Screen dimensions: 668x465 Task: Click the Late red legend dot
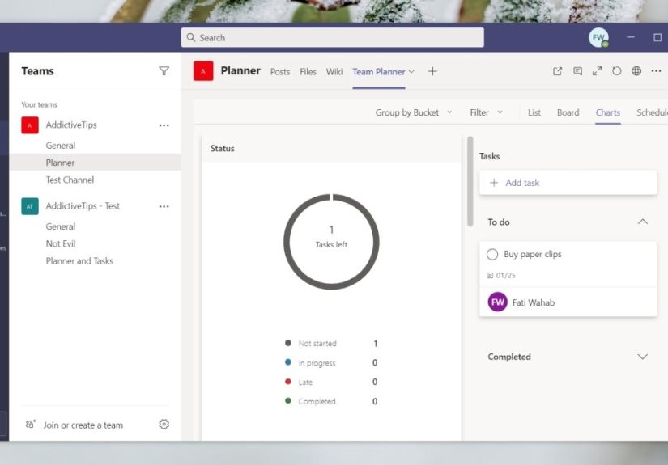pyautogui.click(x=288, y=381)
